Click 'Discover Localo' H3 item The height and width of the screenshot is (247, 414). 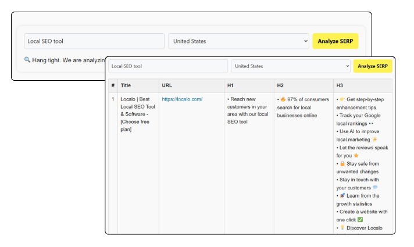359,228
